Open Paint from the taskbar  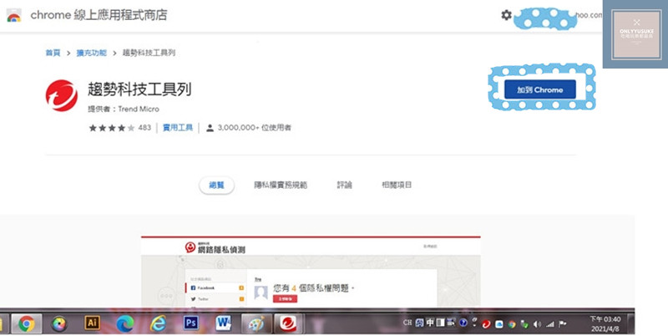pyautogui.click(x=256, y=324)
